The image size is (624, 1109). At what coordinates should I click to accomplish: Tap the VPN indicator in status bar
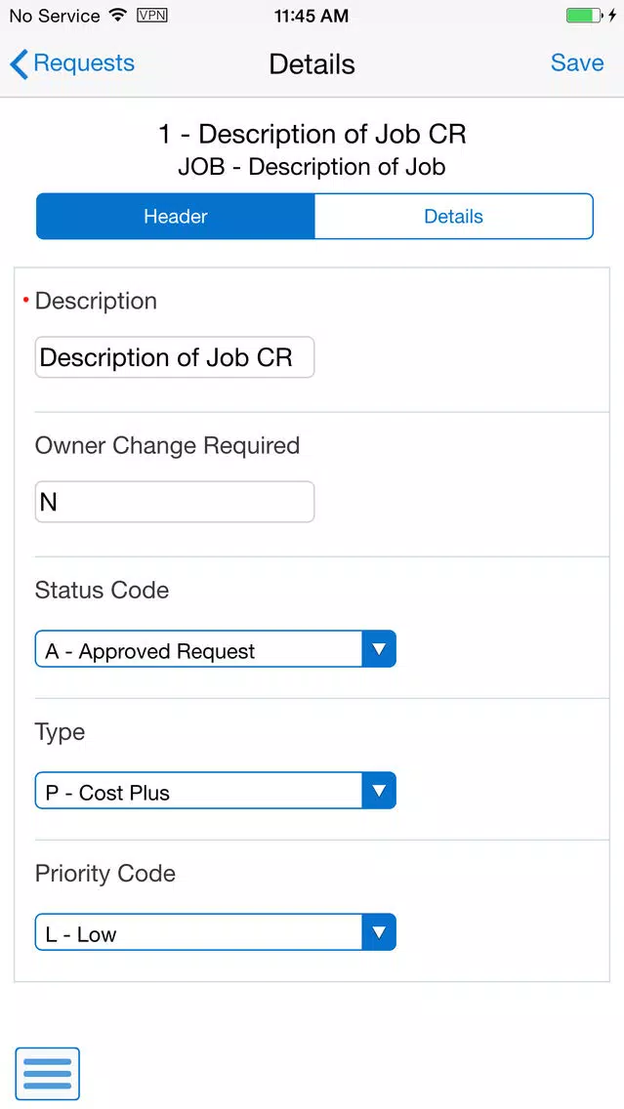pos(152,15)
